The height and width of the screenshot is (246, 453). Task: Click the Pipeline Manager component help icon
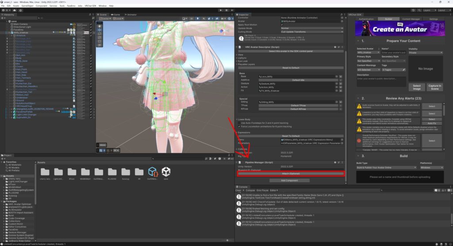pyautogui.click(x=336, y=163)
